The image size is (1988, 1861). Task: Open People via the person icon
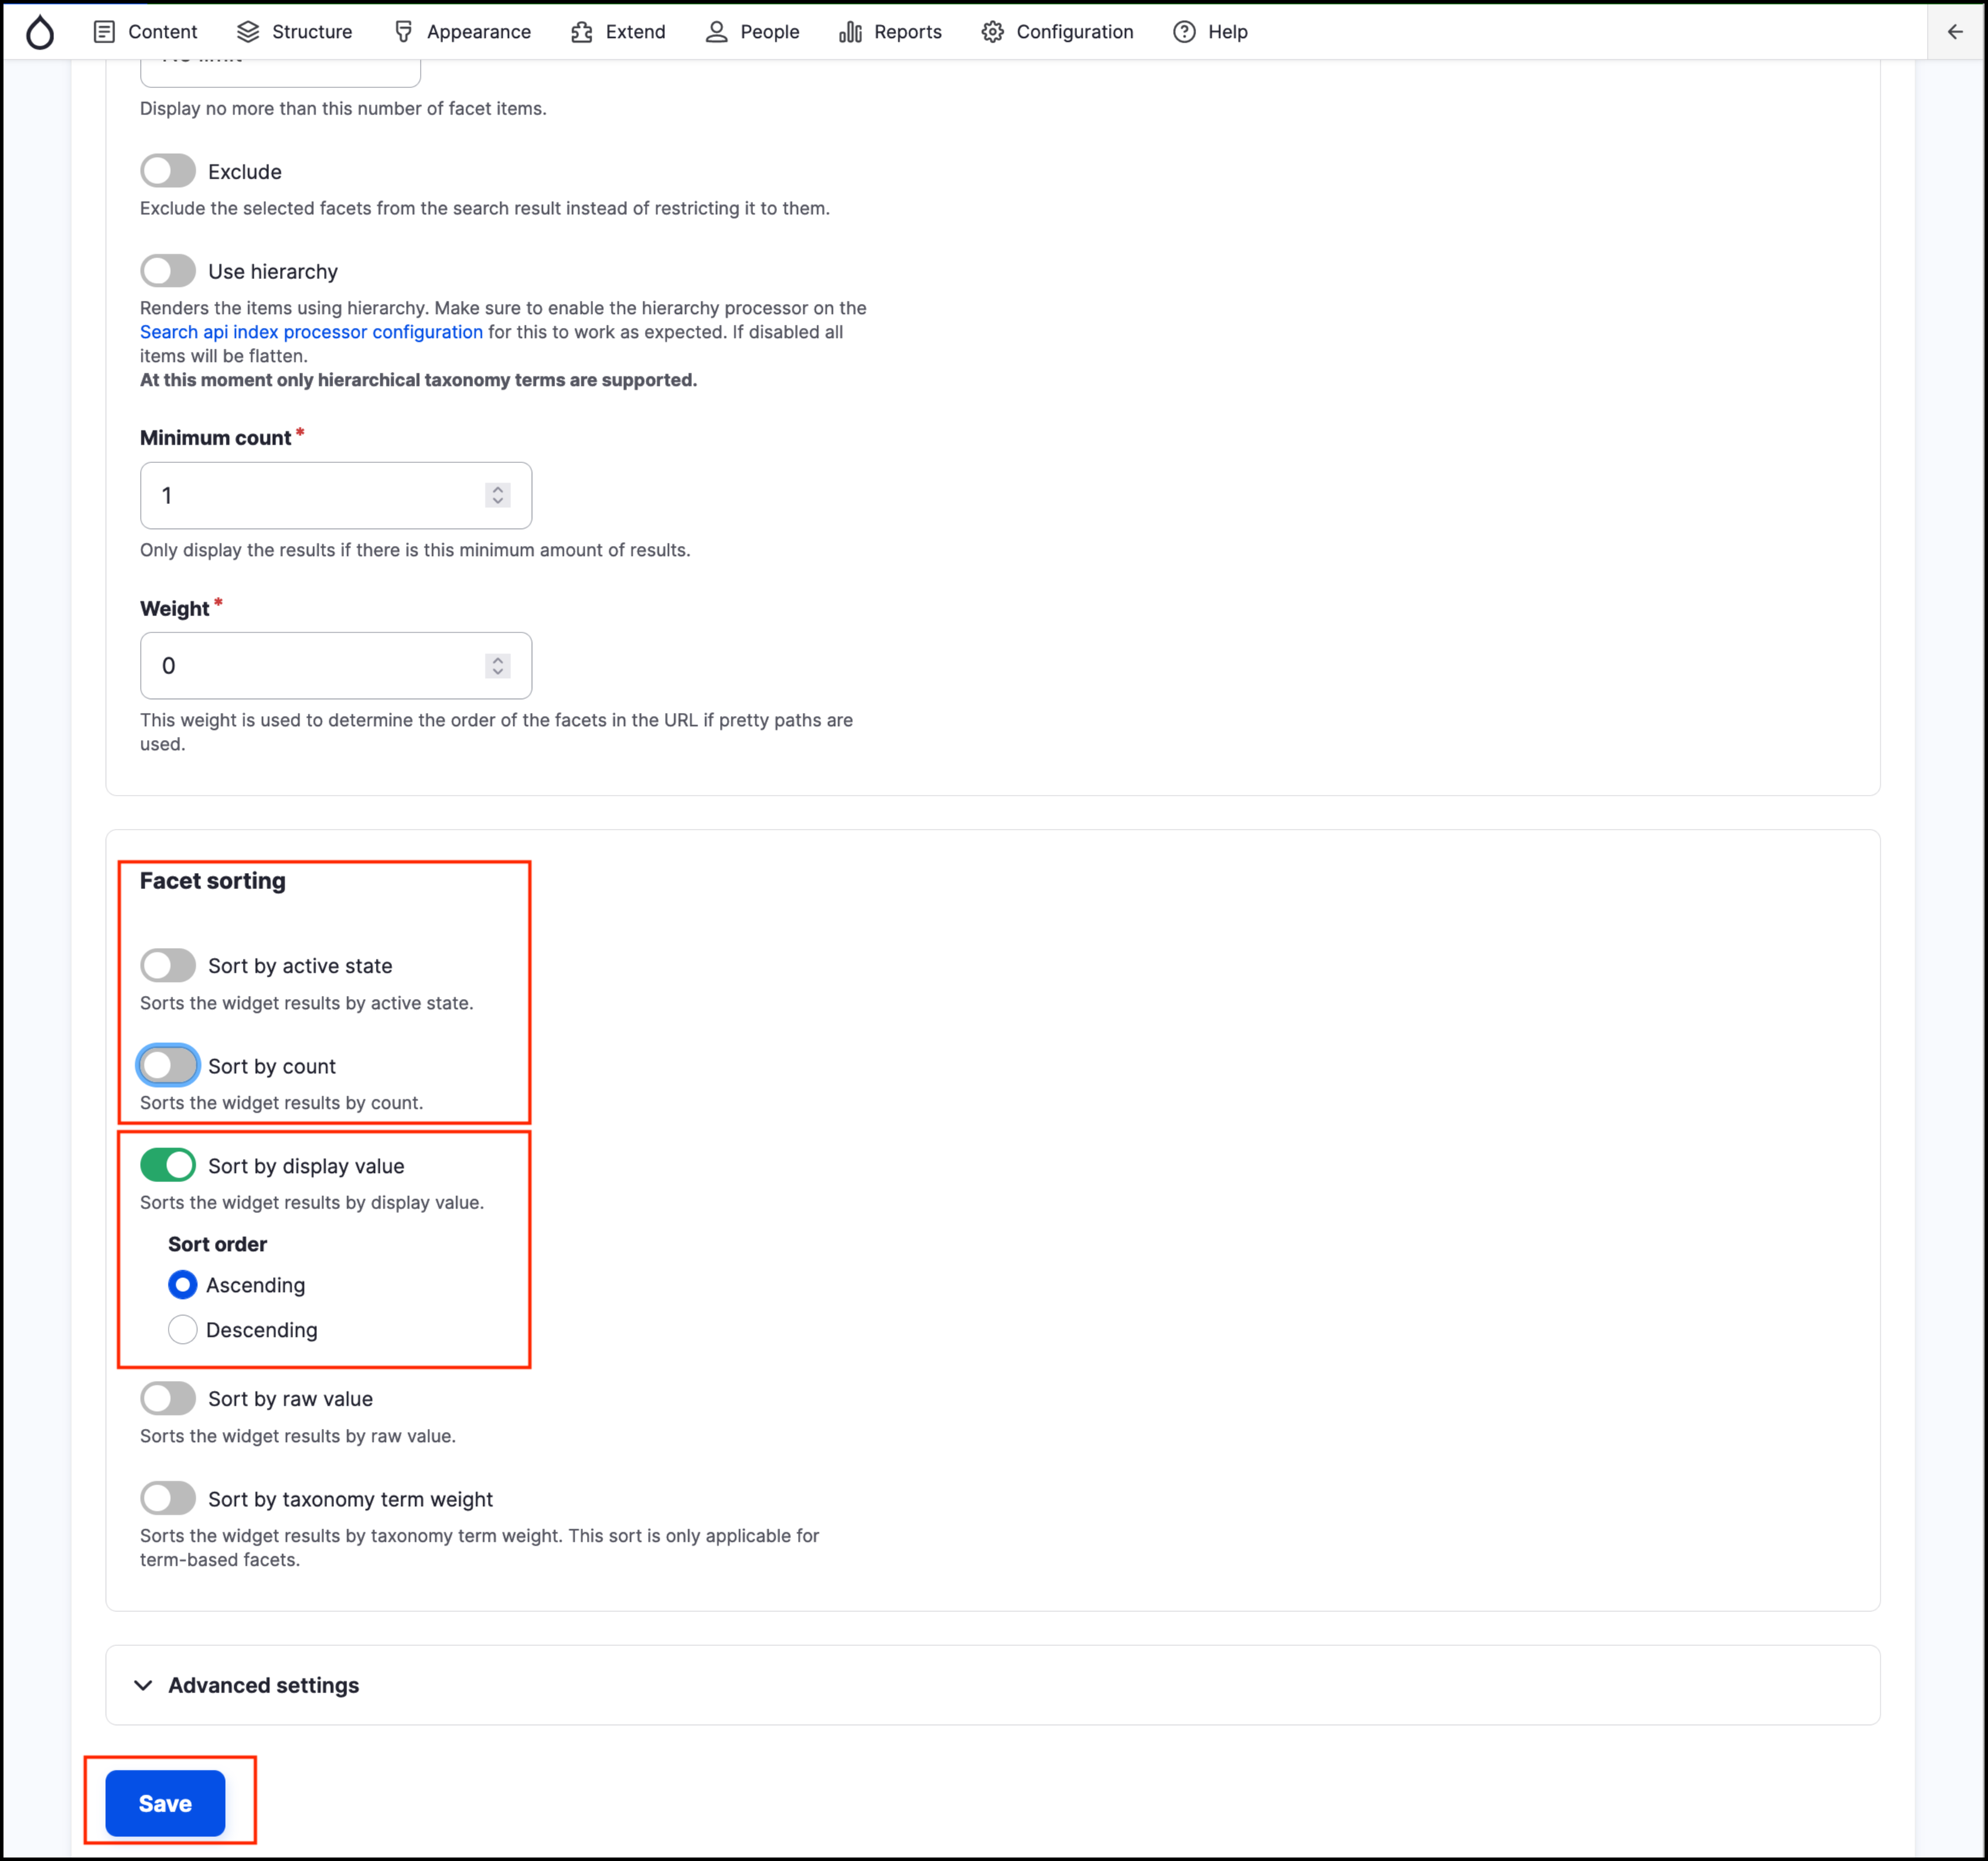[x=716, y=31]
